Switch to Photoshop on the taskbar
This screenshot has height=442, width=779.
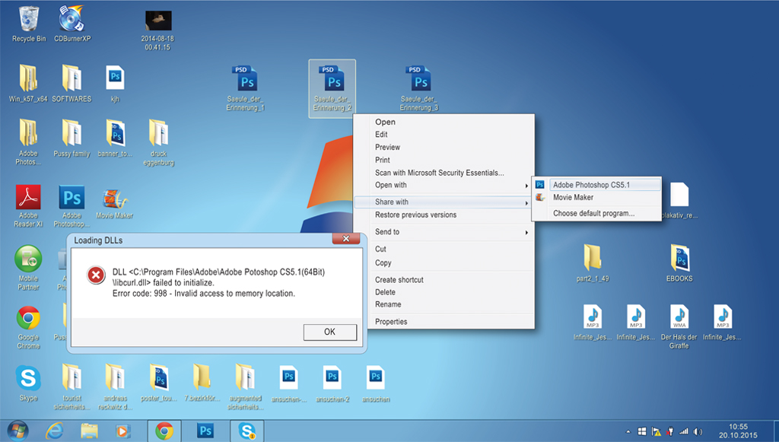(205, 431)
